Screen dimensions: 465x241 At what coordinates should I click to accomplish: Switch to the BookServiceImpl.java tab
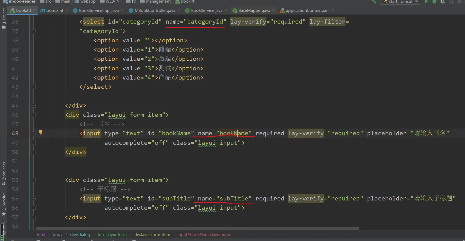[x=99, y=10]
